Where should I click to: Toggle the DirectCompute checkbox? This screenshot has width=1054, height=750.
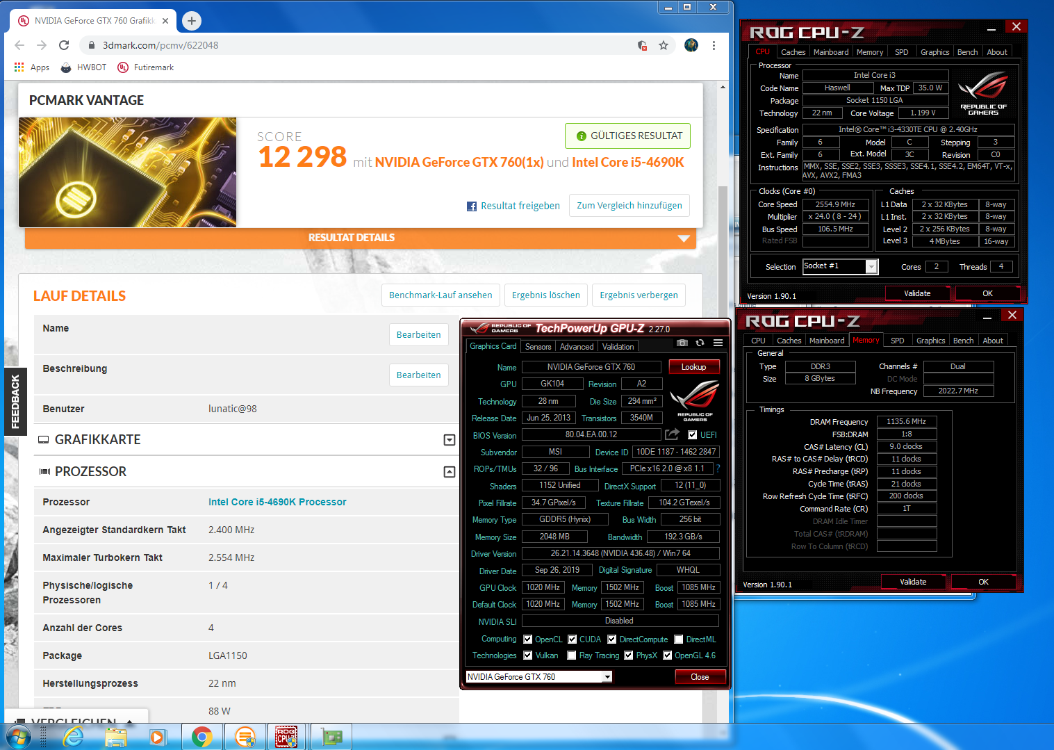coord(612,639)
